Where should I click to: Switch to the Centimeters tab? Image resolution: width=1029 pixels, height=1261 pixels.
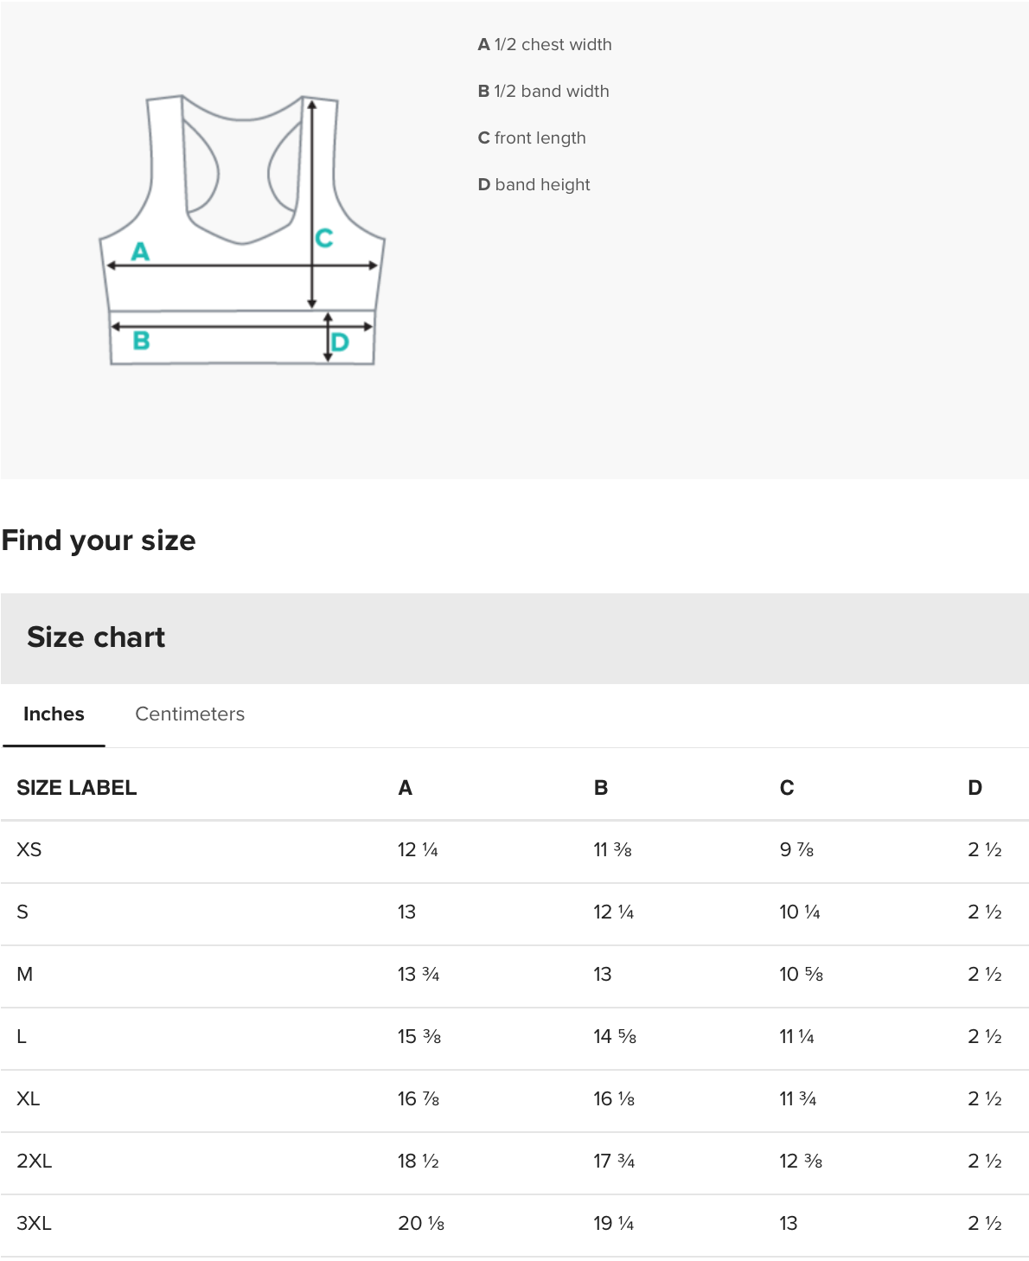(189, 714)
